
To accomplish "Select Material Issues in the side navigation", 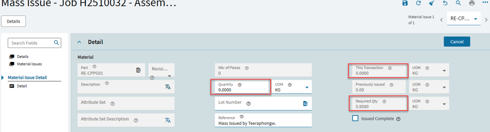I will (29, 64).
